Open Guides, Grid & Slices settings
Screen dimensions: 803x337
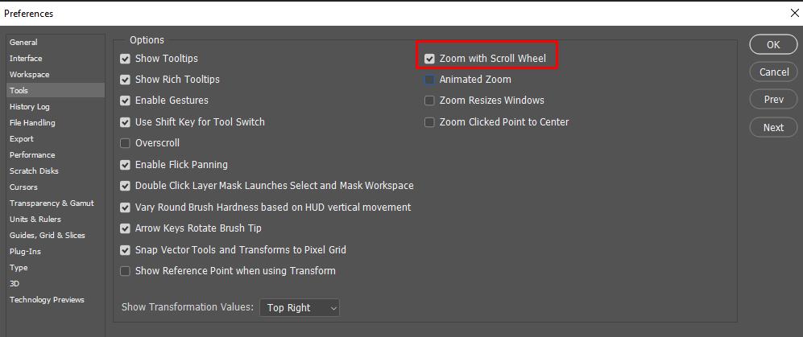coord(47,235)
